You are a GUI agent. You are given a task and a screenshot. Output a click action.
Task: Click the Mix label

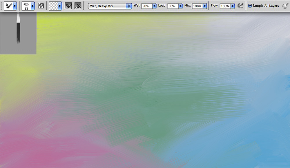187,6
